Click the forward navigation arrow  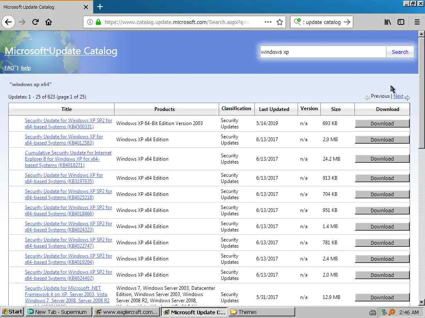click(x=22, y=22)
